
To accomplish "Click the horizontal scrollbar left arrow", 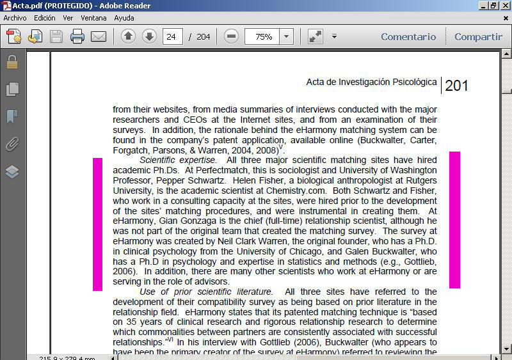I will (x=113, y=357).
